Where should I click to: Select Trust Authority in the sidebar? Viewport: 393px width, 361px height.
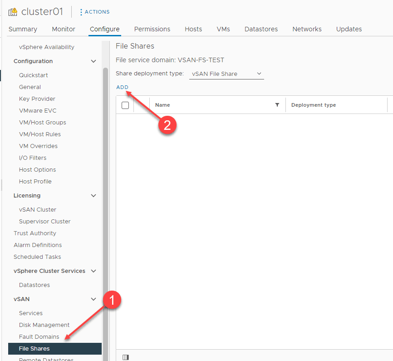point(34,233)
